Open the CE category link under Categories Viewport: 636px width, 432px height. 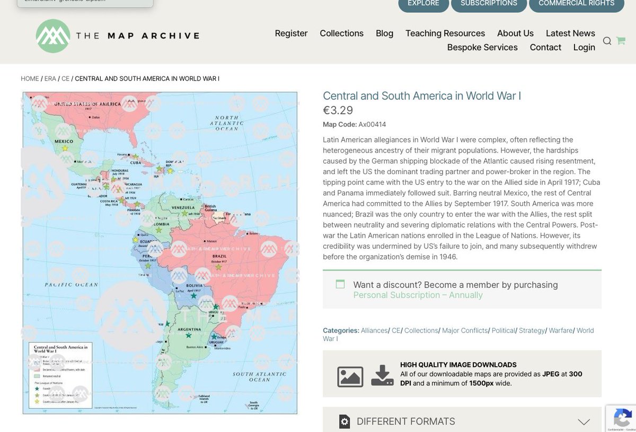(396, 330)
